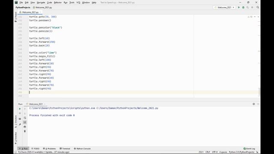
Task: Click the editor vertical scrollbar thumb
Action: pos(259,92)
